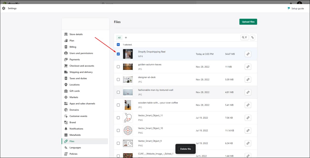Open the Notifications bell icon
Screen dimensions: 310x158
[66, 129]
